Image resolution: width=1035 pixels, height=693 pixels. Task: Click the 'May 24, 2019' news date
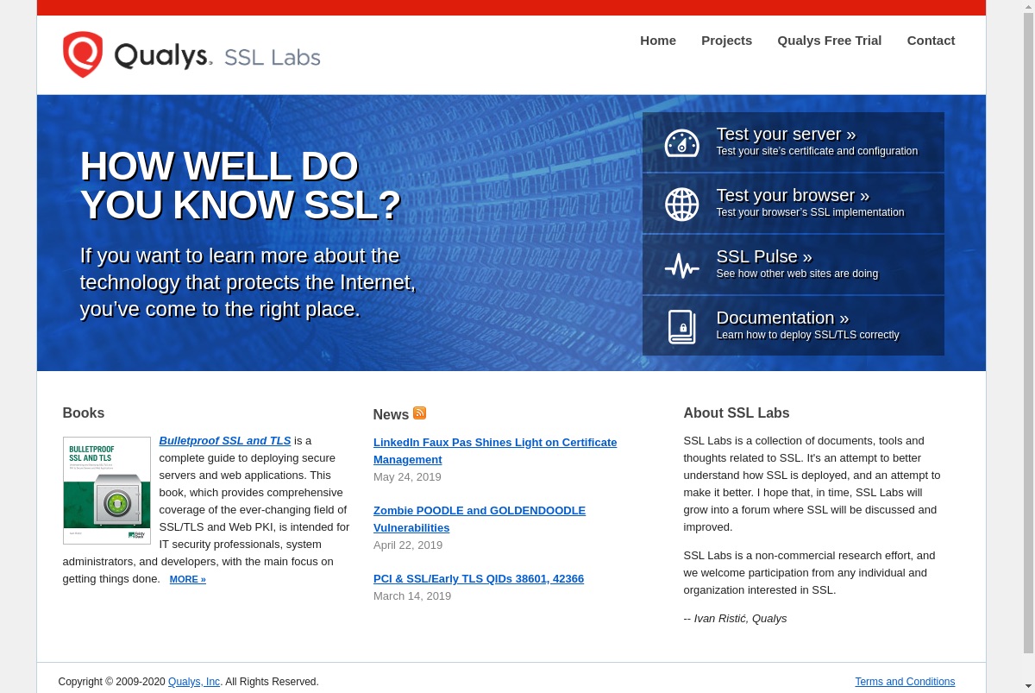point(407,476)
